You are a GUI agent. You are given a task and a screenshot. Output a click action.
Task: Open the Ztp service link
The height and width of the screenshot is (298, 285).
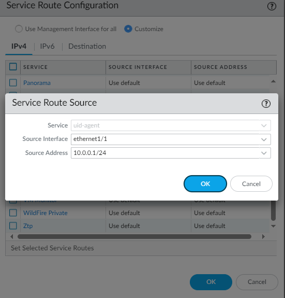coord(28,226)
